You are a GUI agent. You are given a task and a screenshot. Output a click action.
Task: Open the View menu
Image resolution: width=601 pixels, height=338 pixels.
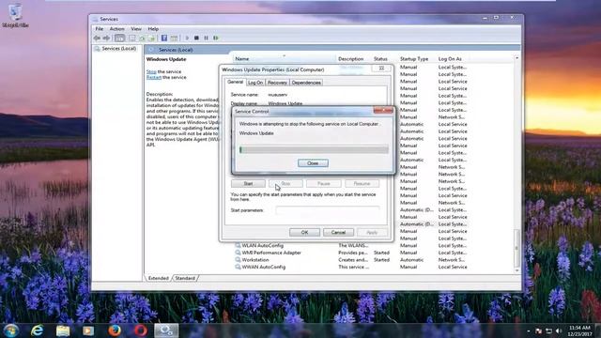pos(136,29)
